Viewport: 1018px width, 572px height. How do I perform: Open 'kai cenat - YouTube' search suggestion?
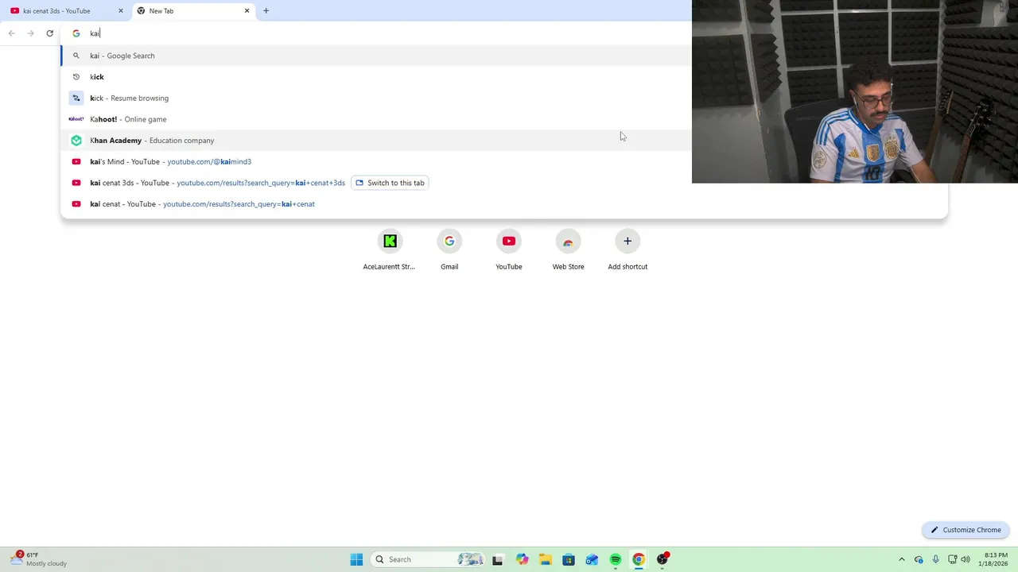click(504, 204)
